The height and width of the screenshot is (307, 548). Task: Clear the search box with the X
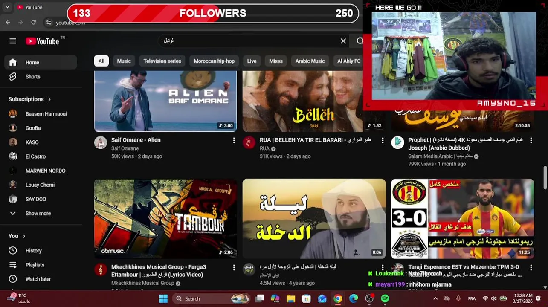point(343,41)
